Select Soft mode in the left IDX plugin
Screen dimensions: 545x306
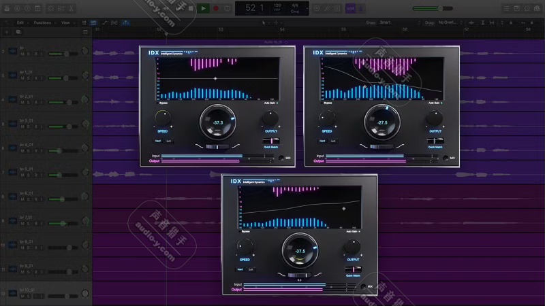pyautogui.click(x=168, y=141)
